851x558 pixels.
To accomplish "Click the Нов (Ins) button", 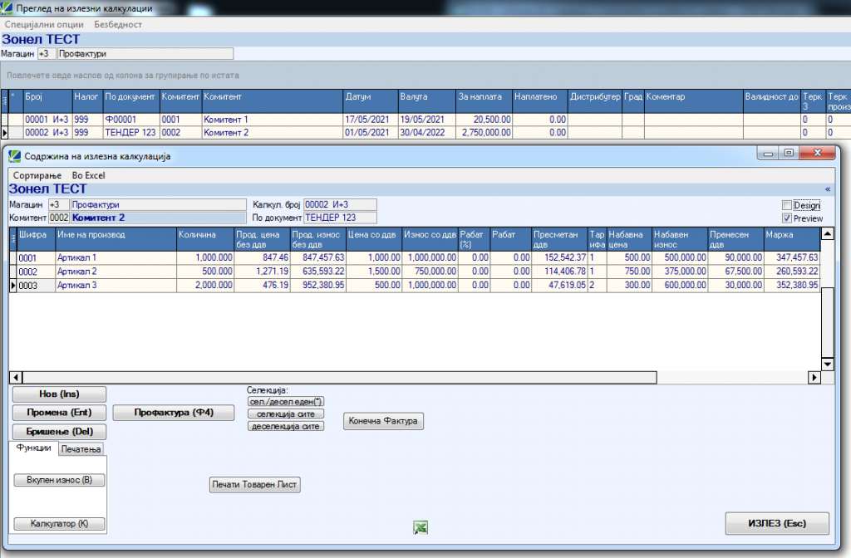I will point(59,394).
